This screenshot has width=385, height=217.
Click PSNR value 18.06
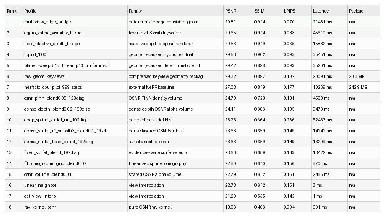230,207
